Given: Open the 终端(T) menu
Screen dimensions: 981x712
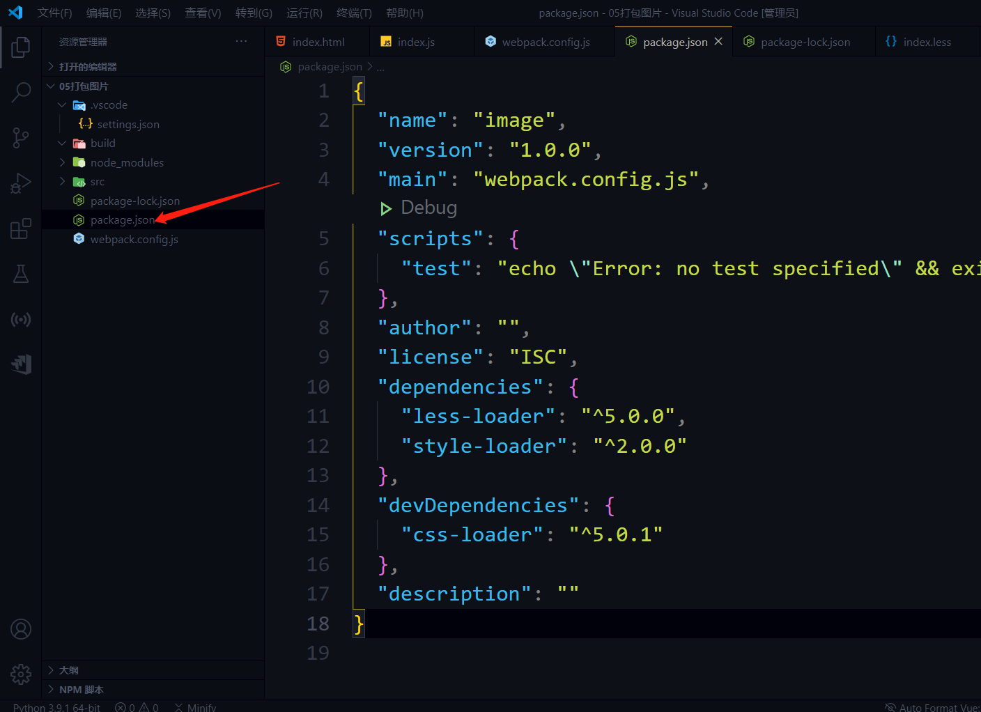Looking at the screenshot, I should tap(354, 13).
